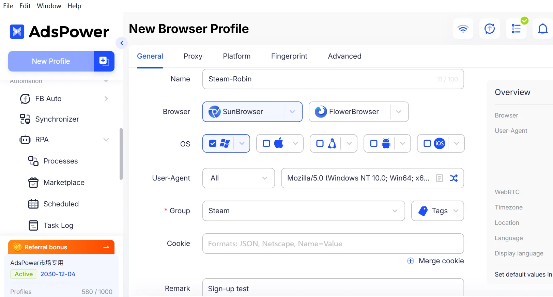Click the FB Auto Facebook icon
553x297 pixels.
25,99
